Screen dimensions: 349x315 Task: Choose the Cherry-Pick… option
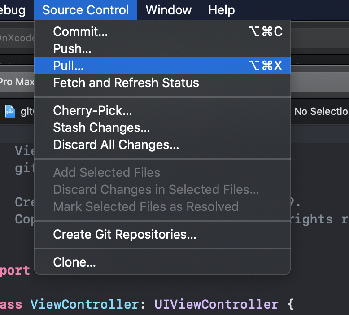click(x=92, y=110)
